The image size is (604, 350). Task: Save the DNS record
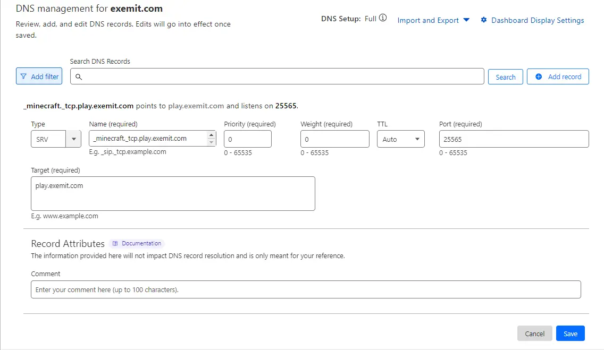click(570, 334)
